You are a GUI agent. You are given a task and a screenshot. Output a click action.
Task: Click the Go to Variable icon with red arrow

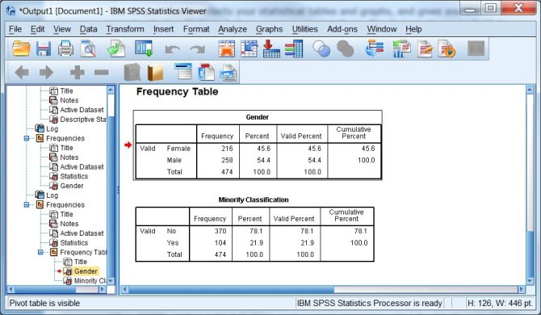coord(271,48)
